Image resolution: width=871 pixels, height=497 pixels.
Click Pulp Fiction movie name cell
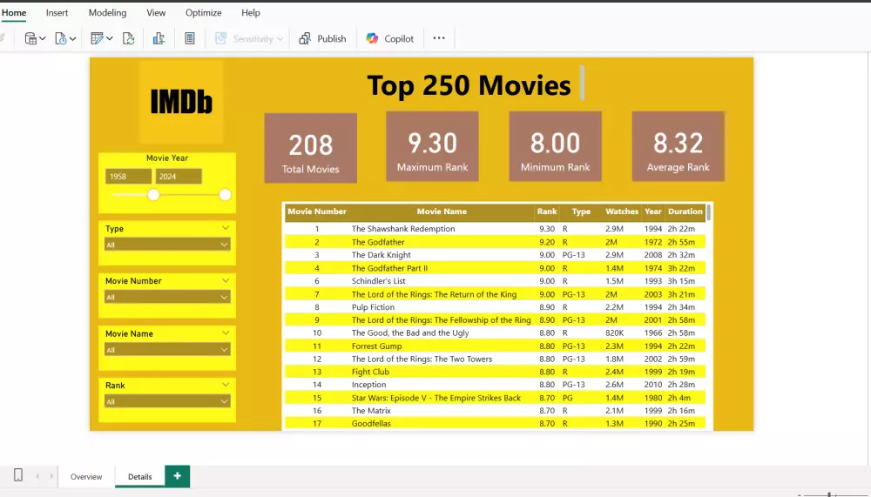[373, 307]
